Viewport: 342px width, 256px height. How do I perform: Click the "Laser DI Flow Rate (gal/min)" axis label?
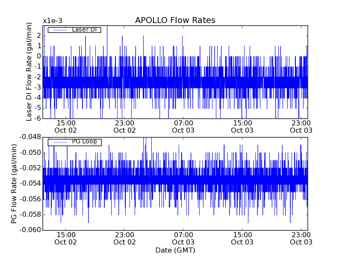coord(29,72)
